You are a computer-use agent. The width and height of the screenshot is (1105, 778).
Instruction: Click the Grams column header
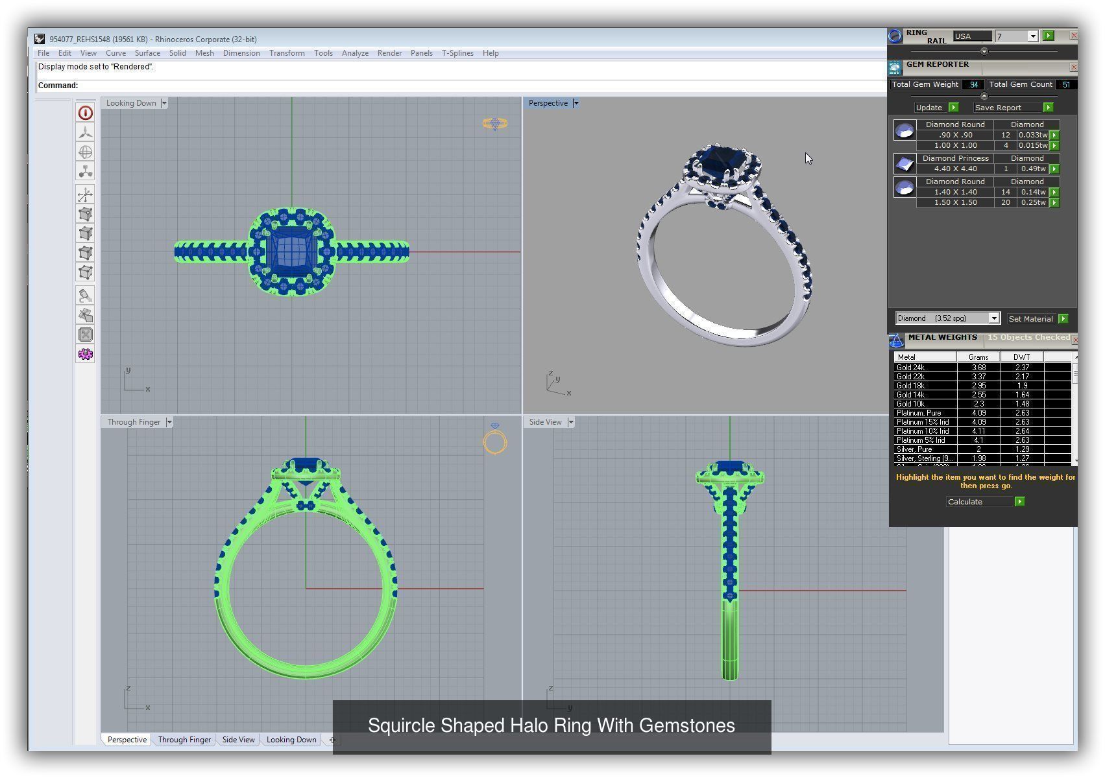point(978,357)
